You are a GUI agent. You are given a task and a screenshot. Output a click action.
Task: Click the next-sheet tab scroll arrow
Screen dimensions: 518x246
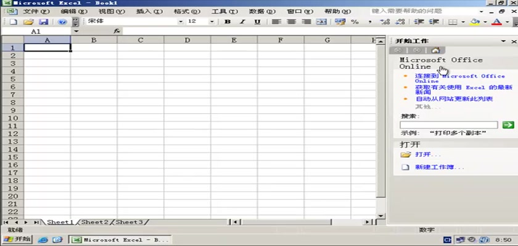[x=26, y=222]
